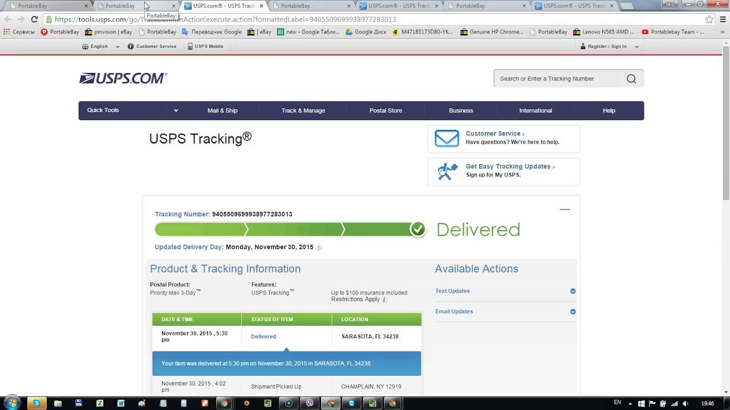Click the volume icon in the system tray
The image size is (730, 410).
686,404
